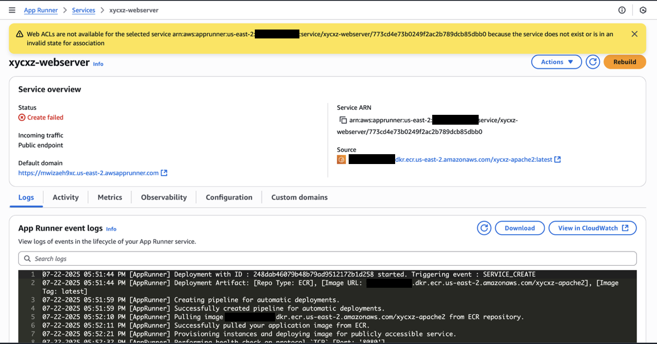This screenshot has width=657, height=344.
Task: Click the Rebuild button
Action: (625, 61)
